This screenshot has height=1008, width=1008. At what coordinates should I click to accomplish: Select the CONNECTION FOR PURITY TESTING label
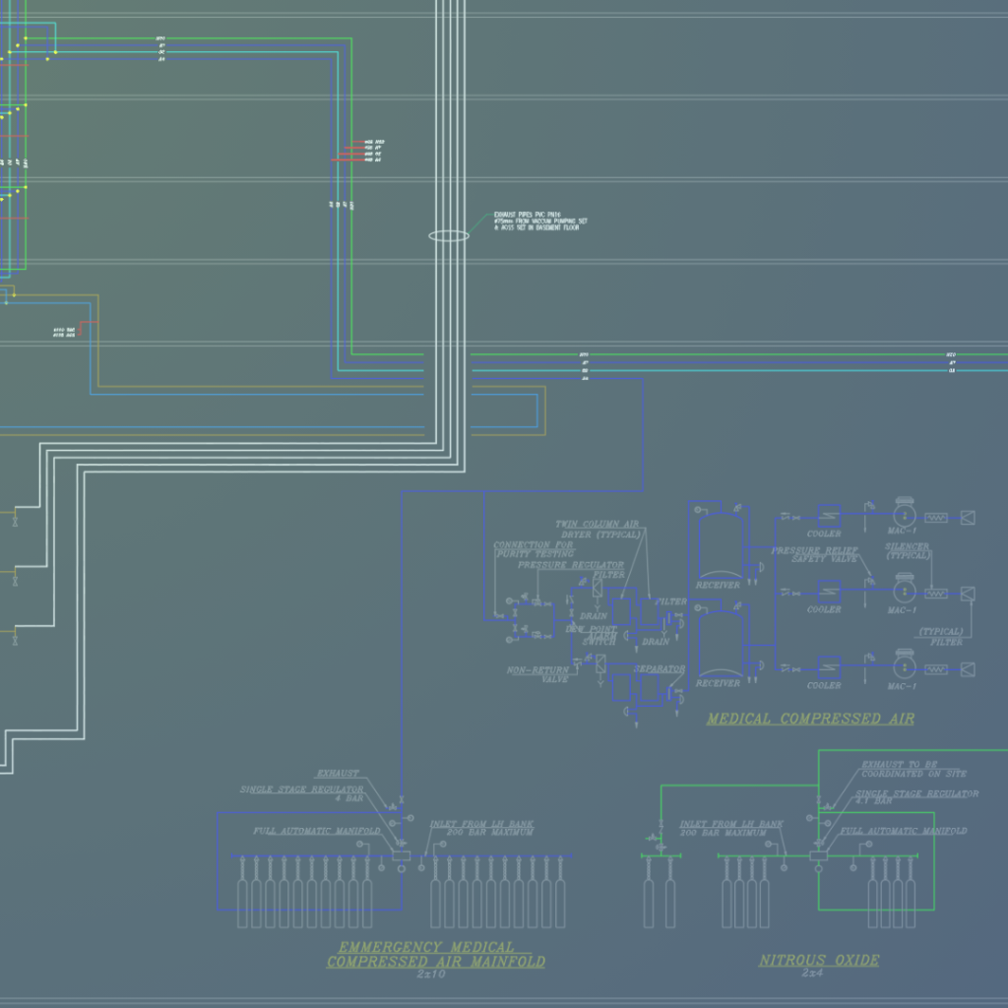[x=533, y=549]
